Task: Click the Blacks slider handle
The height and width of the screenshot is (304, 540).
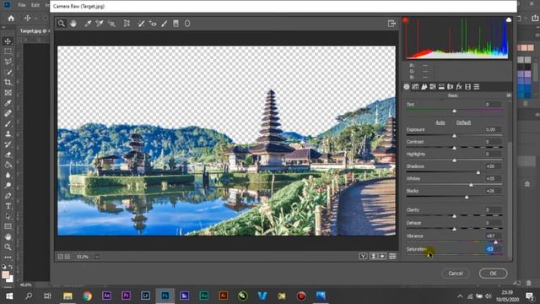Action: pyautogui.click(x=467, y=197)
